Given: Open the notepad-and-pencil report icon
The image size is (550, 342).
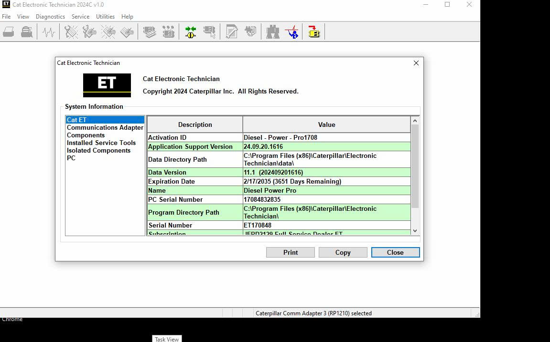Looking at the screenshot, I should (x=232, y=32).
